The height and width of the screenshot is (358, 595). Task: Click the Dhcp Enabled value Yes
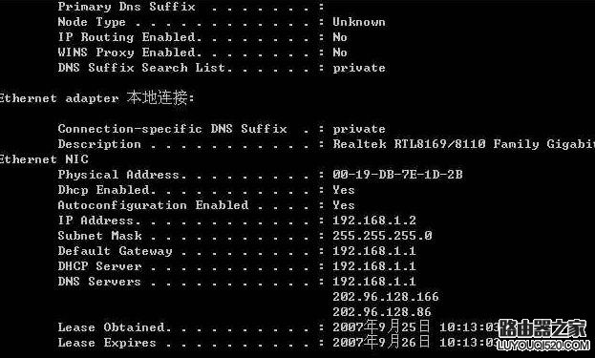click(x=344, y=190)
